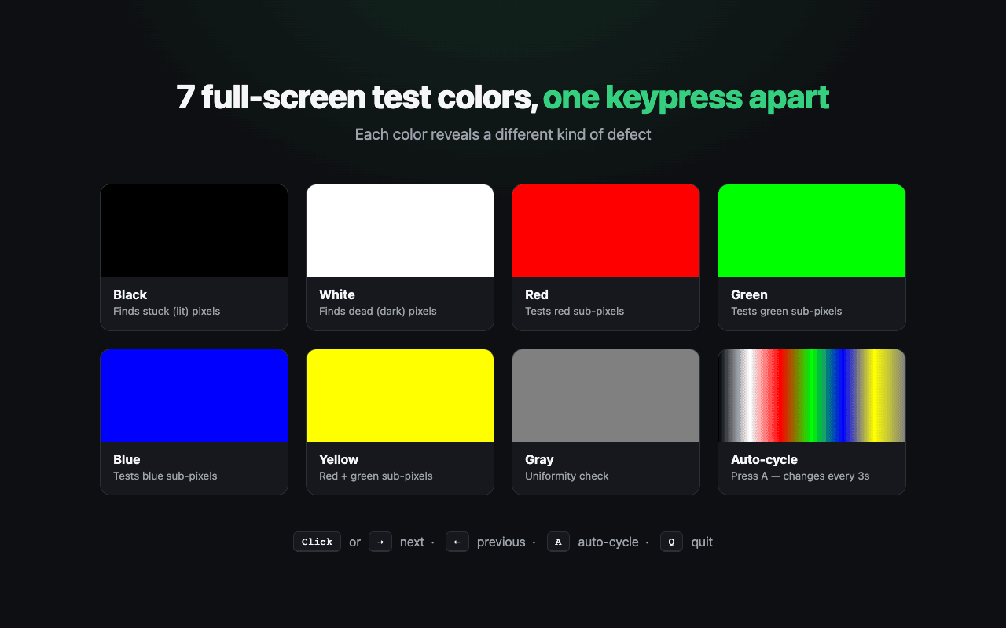
Task: Click 'Finds dead (dark) pixels' text
Action: tap(378, 312)
